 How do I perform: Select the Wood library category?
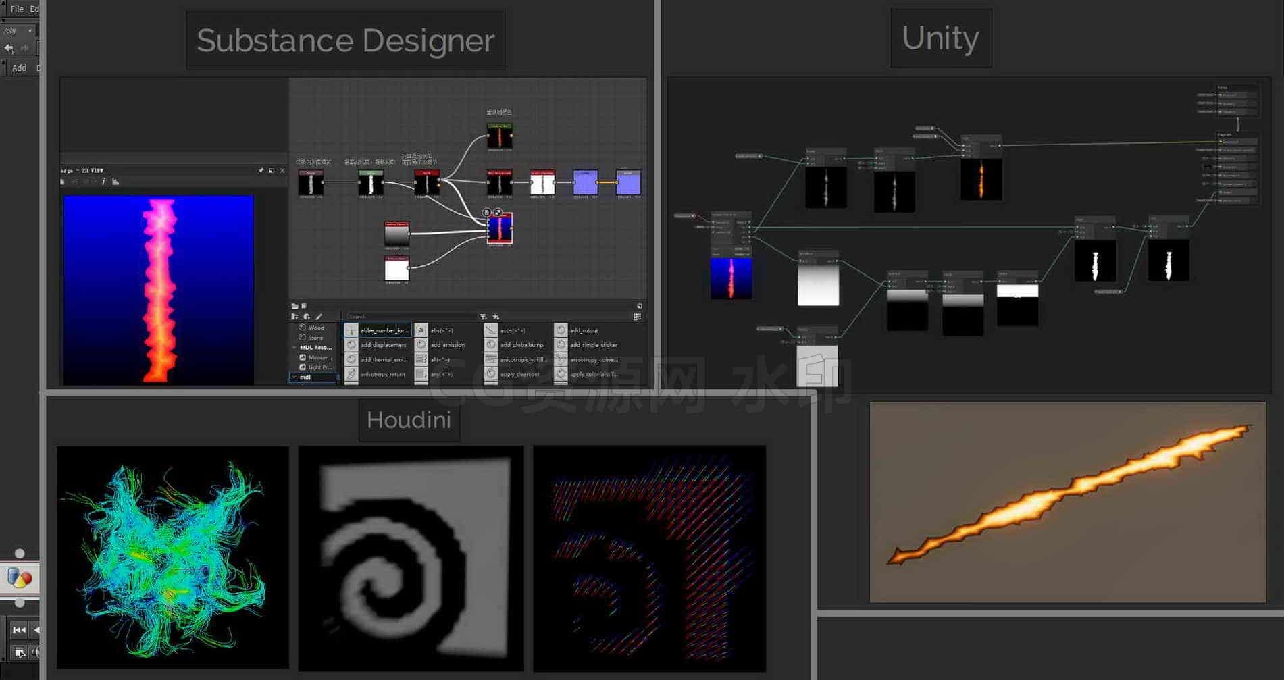(x=316, y=328)
